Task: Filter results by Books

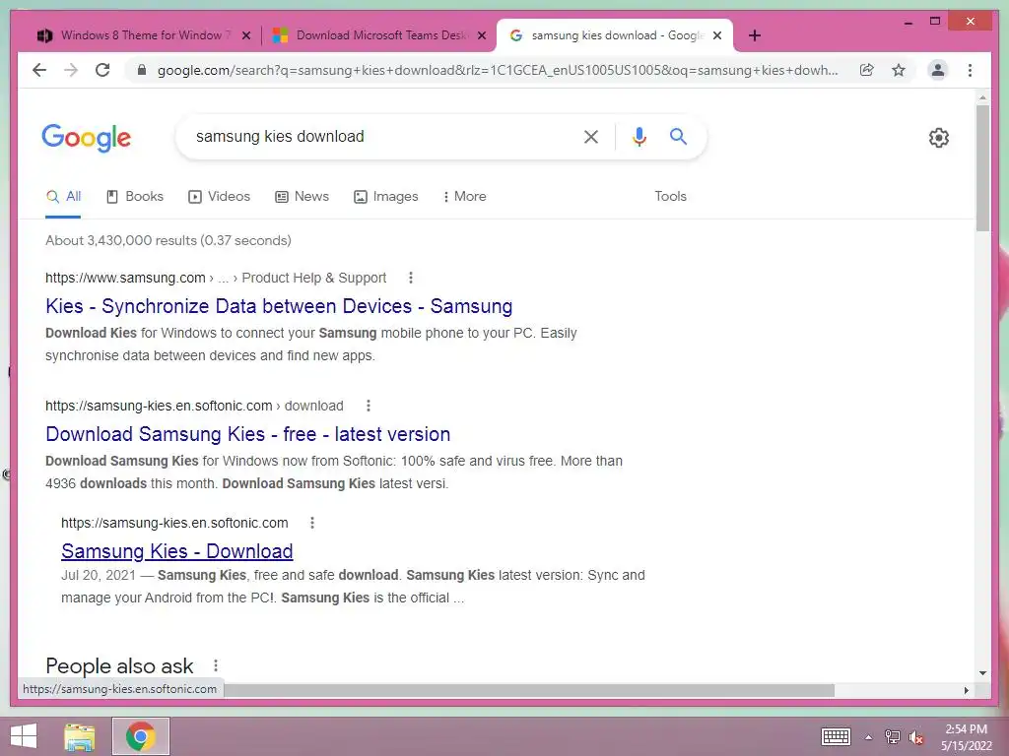Action: point(134,197)
